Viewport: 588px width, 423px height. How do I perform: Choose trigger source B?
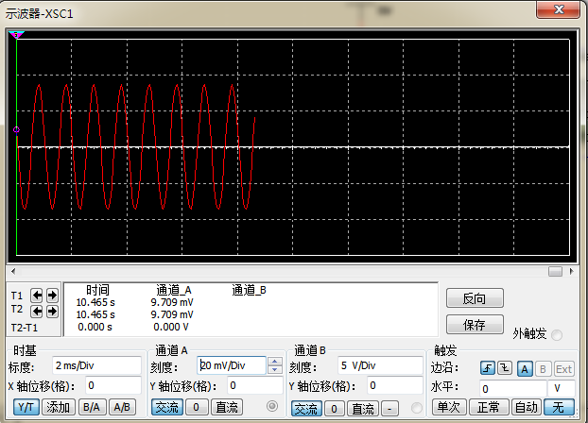(x=543, y=369)
